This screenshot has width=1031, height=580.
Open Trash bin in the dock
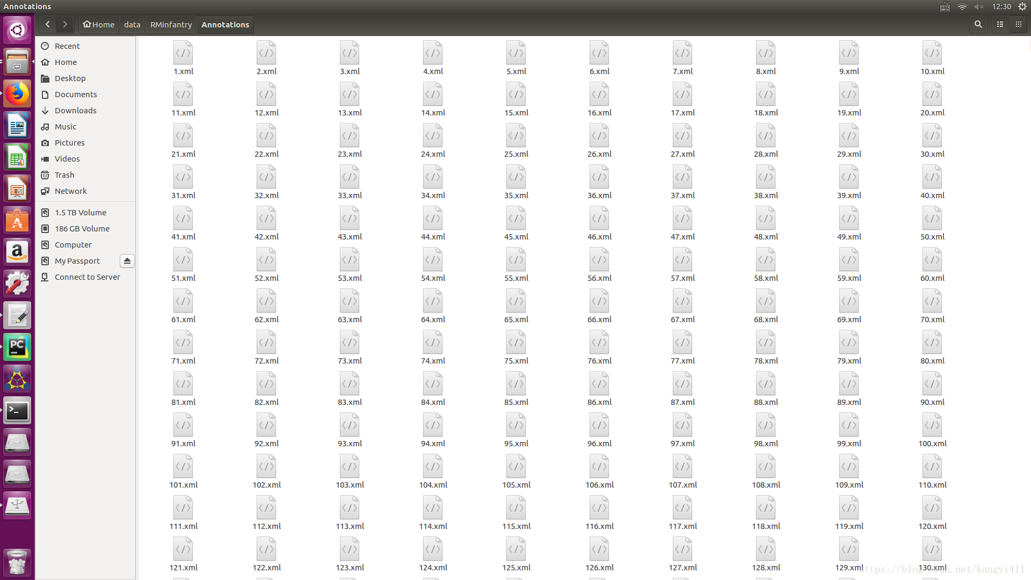(x=17, y=563)
